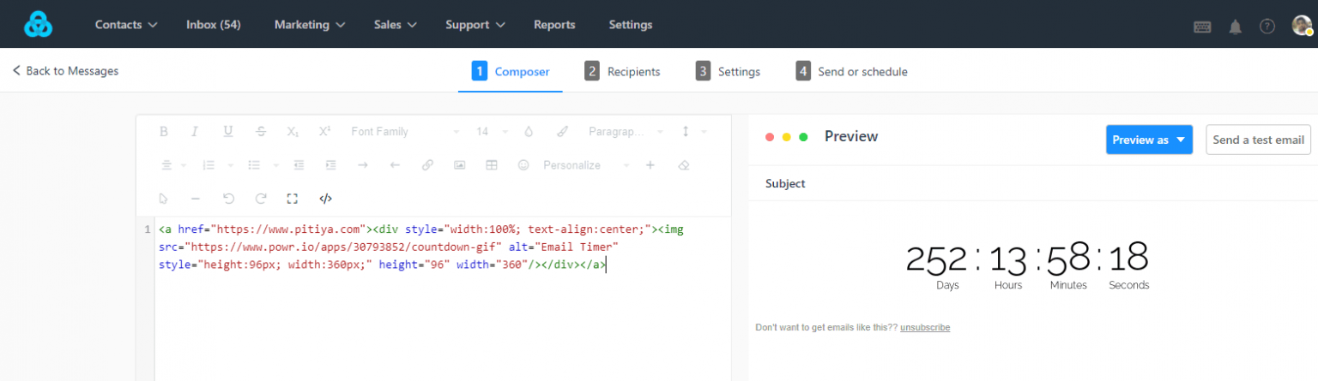Open the Personalize dropdown
1318x381 pixels.
coord(586,165)
